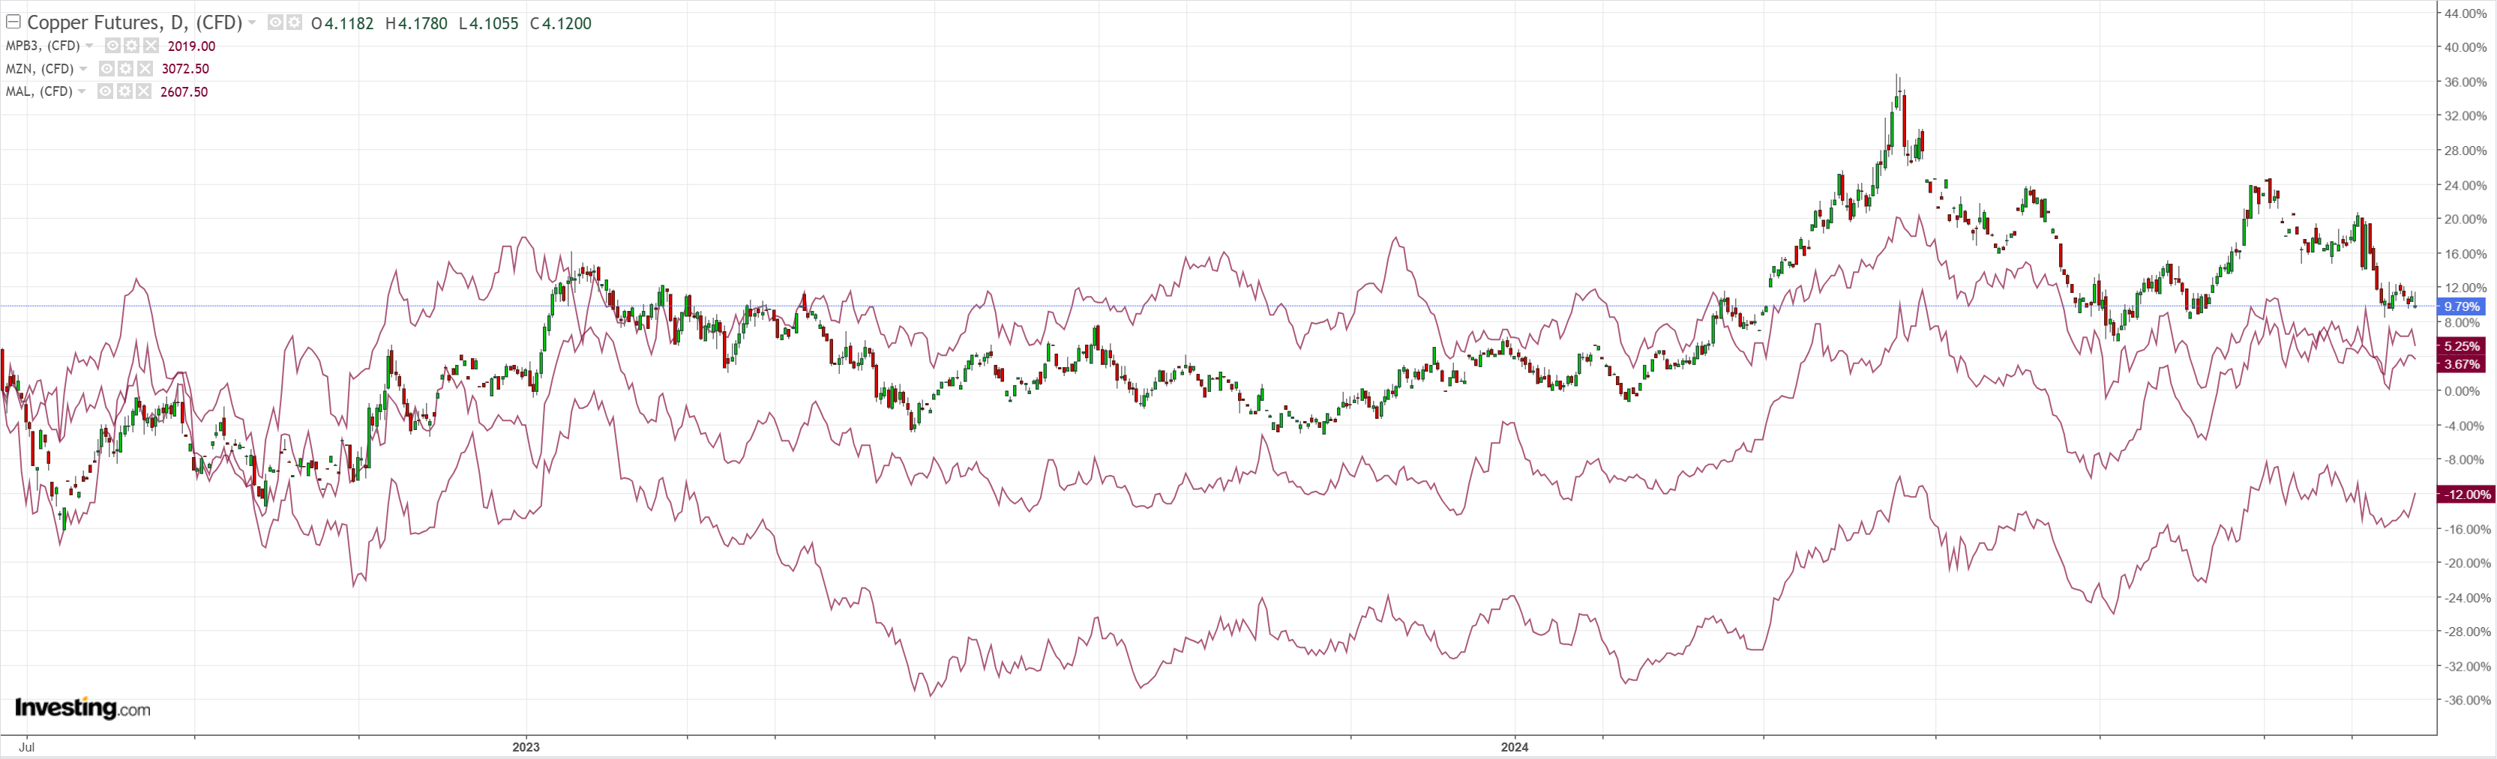Hide the MZN comparison line
Viewport: 2497px width, 759px height.
pyautogui.click(x=106, y=69)
